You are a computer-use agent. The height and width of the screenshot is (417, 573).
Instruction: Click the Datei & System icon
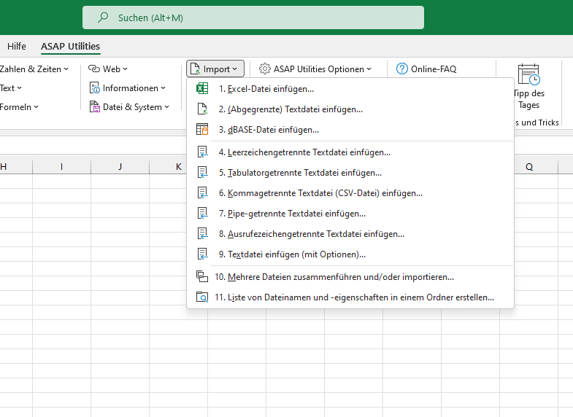pos(95,107)
